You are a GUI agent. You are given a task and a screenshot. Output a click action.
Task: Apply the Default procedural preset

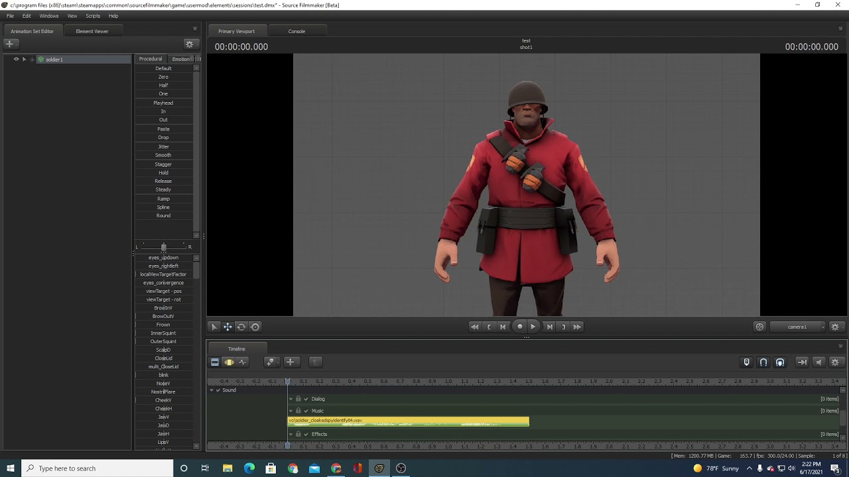point(163,68)
